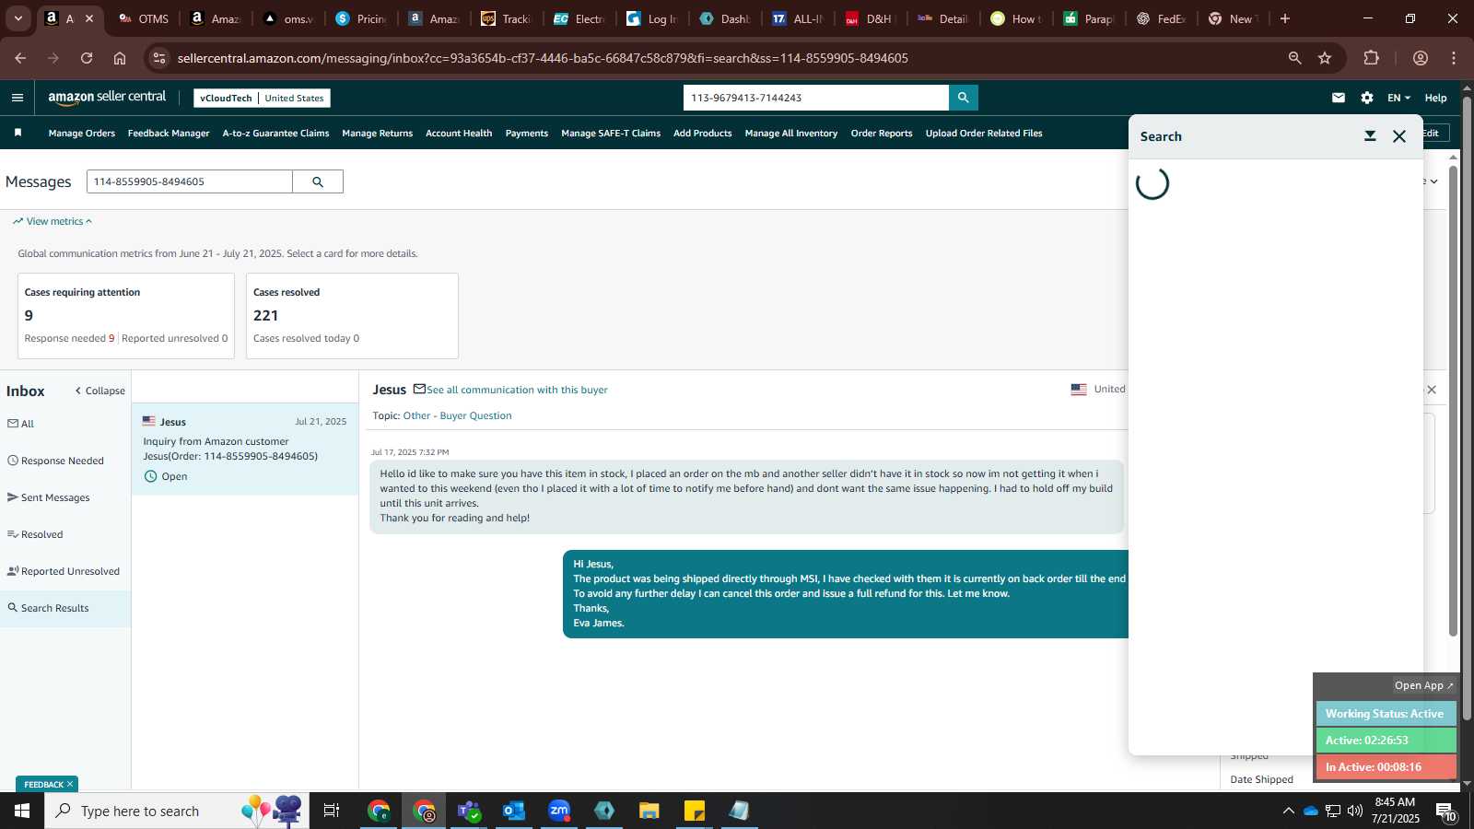Image resolution: width=1474 pixels, height=829 pixels.
Task: Open Outlook from taskbar
Action: 514,811
